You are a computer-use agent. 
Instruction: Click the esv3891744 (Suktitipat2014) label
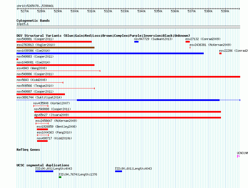[x=39, y=97]
